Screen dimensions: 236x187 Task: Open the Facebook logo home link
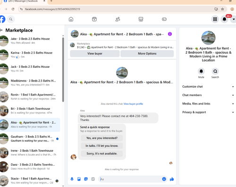(x=2, y=19)
